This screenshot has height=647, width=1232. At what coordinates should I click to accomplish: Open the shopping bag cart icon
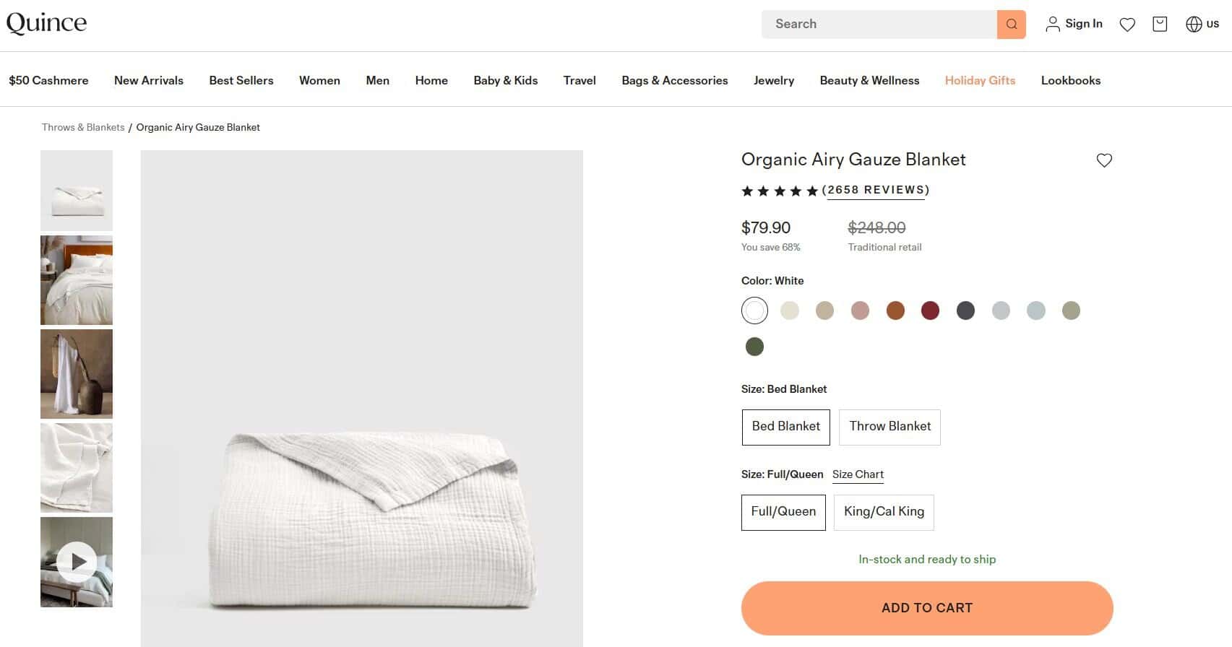(1160, 25)
